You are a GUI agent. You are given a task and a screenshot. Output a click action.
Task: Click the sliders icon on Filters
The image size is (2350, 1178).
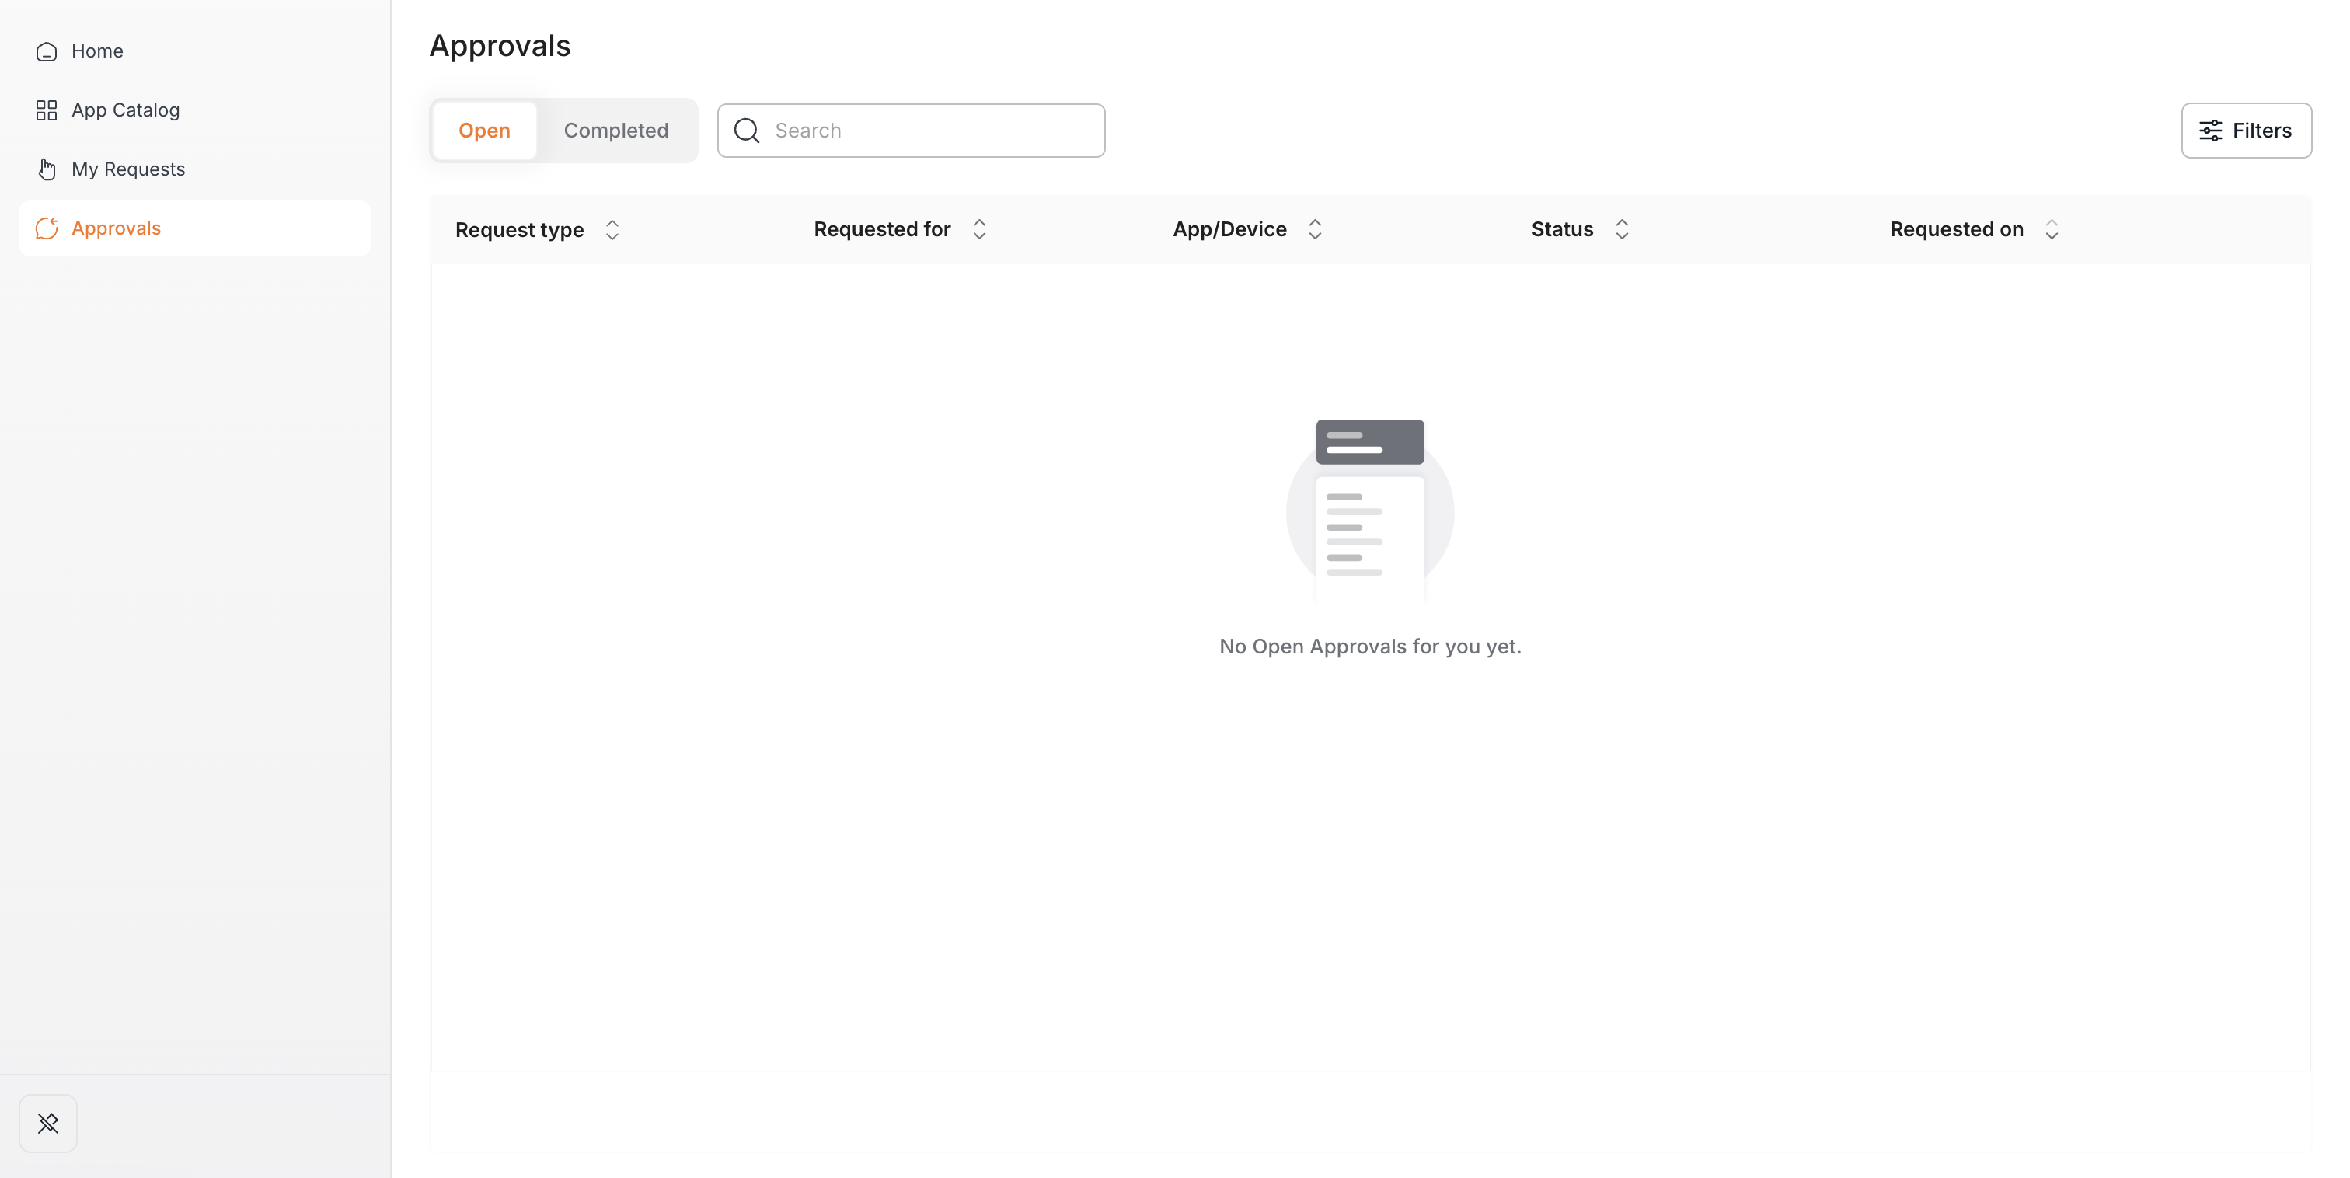(2210, 131)
